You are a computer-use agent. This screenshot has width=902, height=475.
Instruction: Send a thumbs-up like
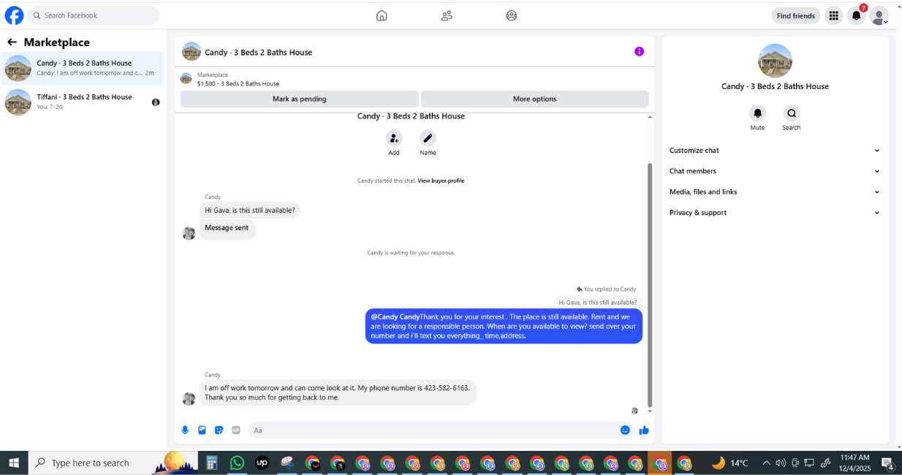pos(644,430)
